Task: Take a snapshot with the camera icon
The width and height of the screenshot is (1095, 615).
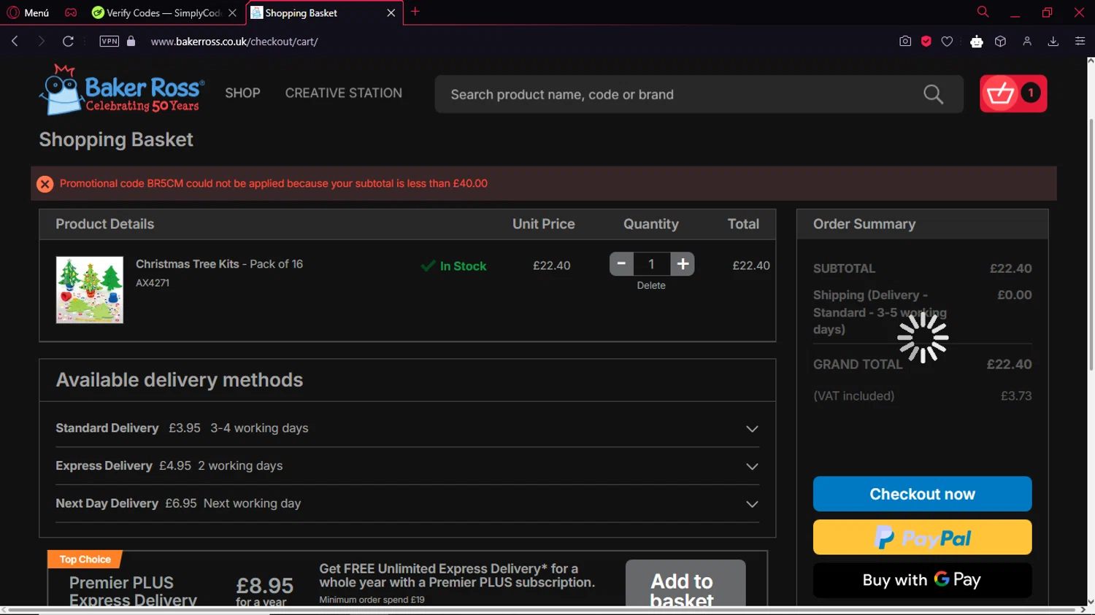Action: click(x=905, y=42)
